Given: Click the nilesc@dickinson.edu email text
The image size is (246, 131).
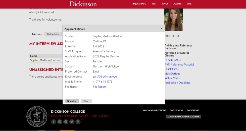Looking at the screenshot, I should click(42, 12).
